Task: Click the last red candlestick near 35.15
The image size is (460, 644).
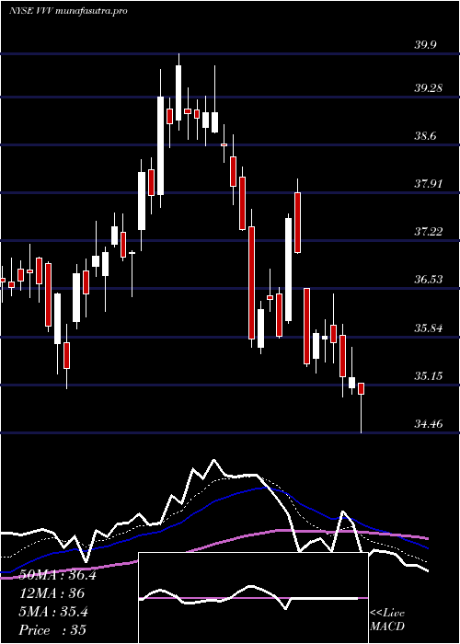Action: 361,388
